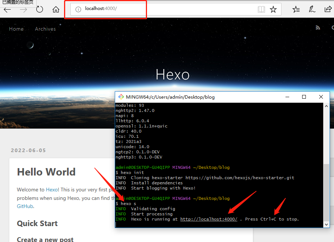Click the browser forward arrow
Viewport: 334px width, 242px height.
coord(23,10)
